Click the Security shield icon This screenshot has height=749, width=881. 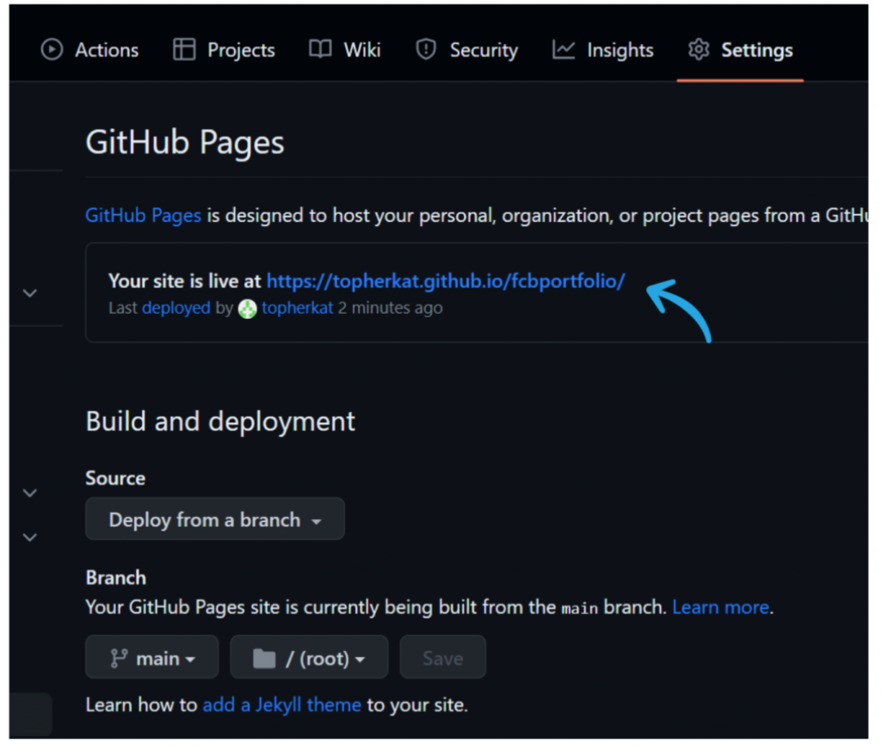coord(426,49)
